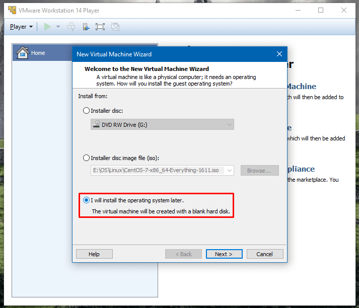Minimize the VMware Workstation Player window
The height and width of the screenshot is (308, 359).
pyautogui.click(x=298, y=10)
